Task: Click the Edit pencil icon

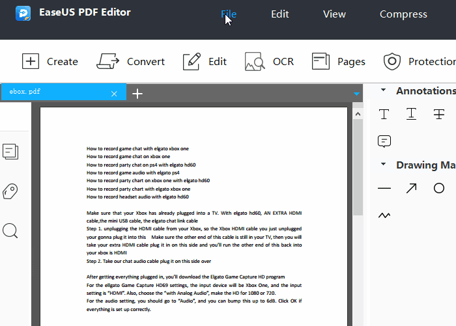Action: (x=192, y=61)
